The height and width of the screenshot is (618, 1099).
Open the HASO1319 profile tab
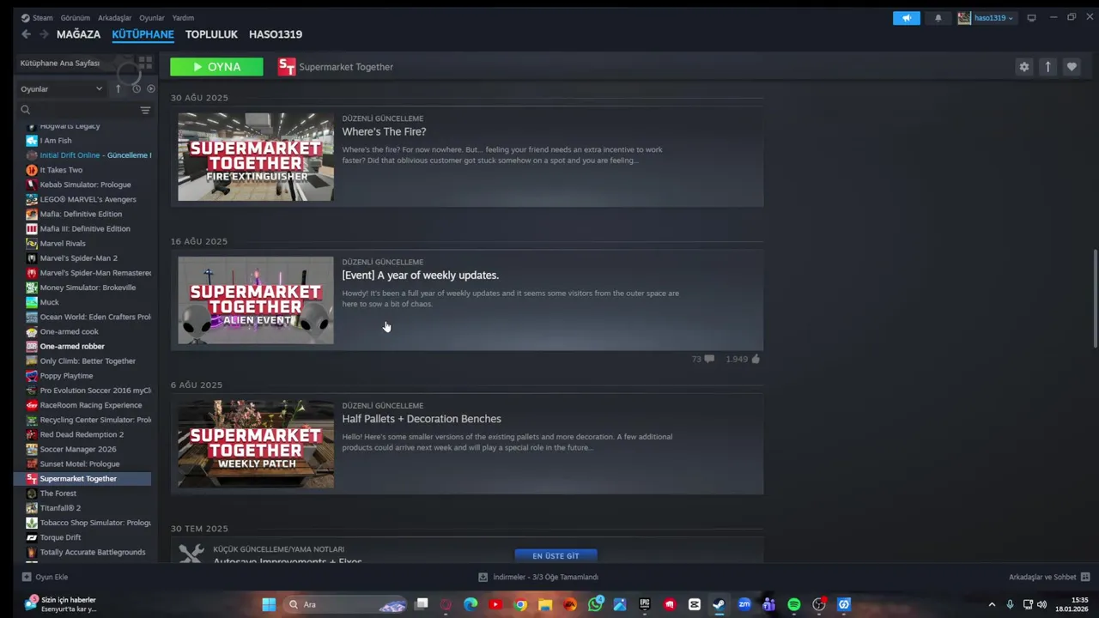pyautogui.click(x=276, y=34)
